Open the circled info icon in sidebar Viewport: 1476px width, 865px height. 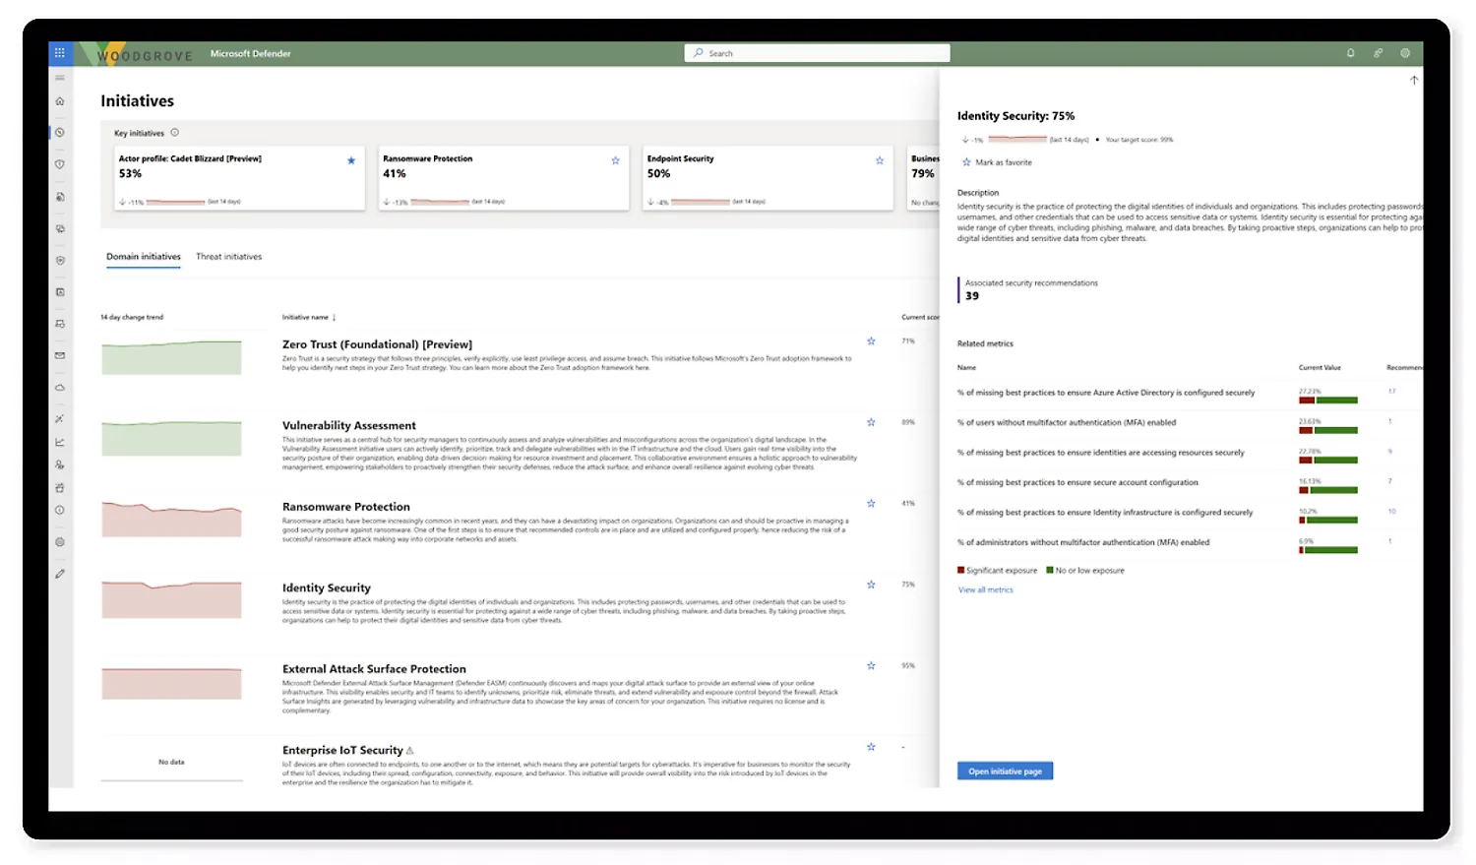pos(60,511)
